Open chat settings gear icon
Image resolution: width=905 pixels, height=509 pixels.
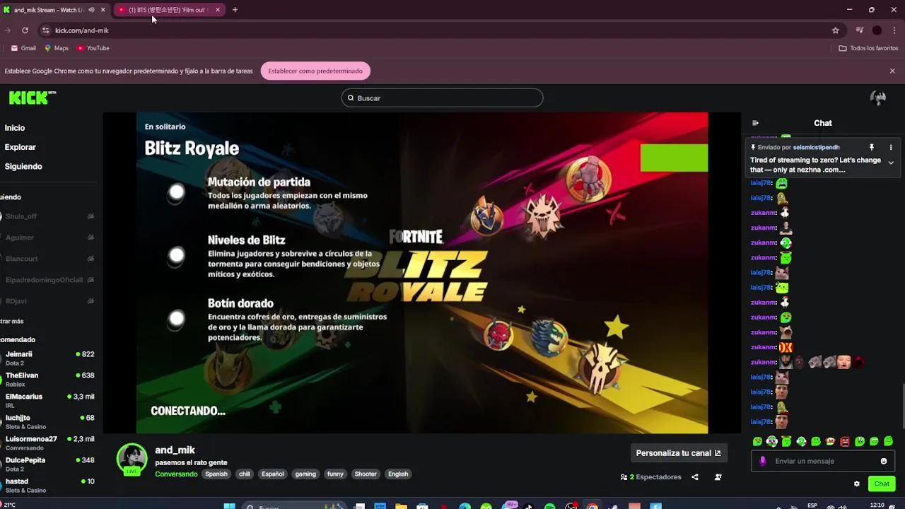tap(857, 484)
